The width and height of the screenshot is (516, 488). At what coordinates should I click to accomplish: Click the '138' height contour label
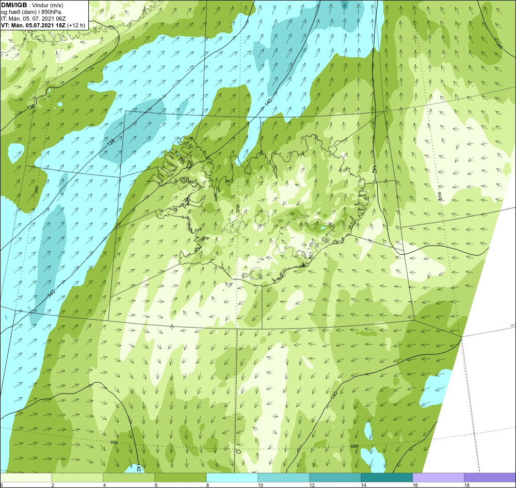point(111,142)
